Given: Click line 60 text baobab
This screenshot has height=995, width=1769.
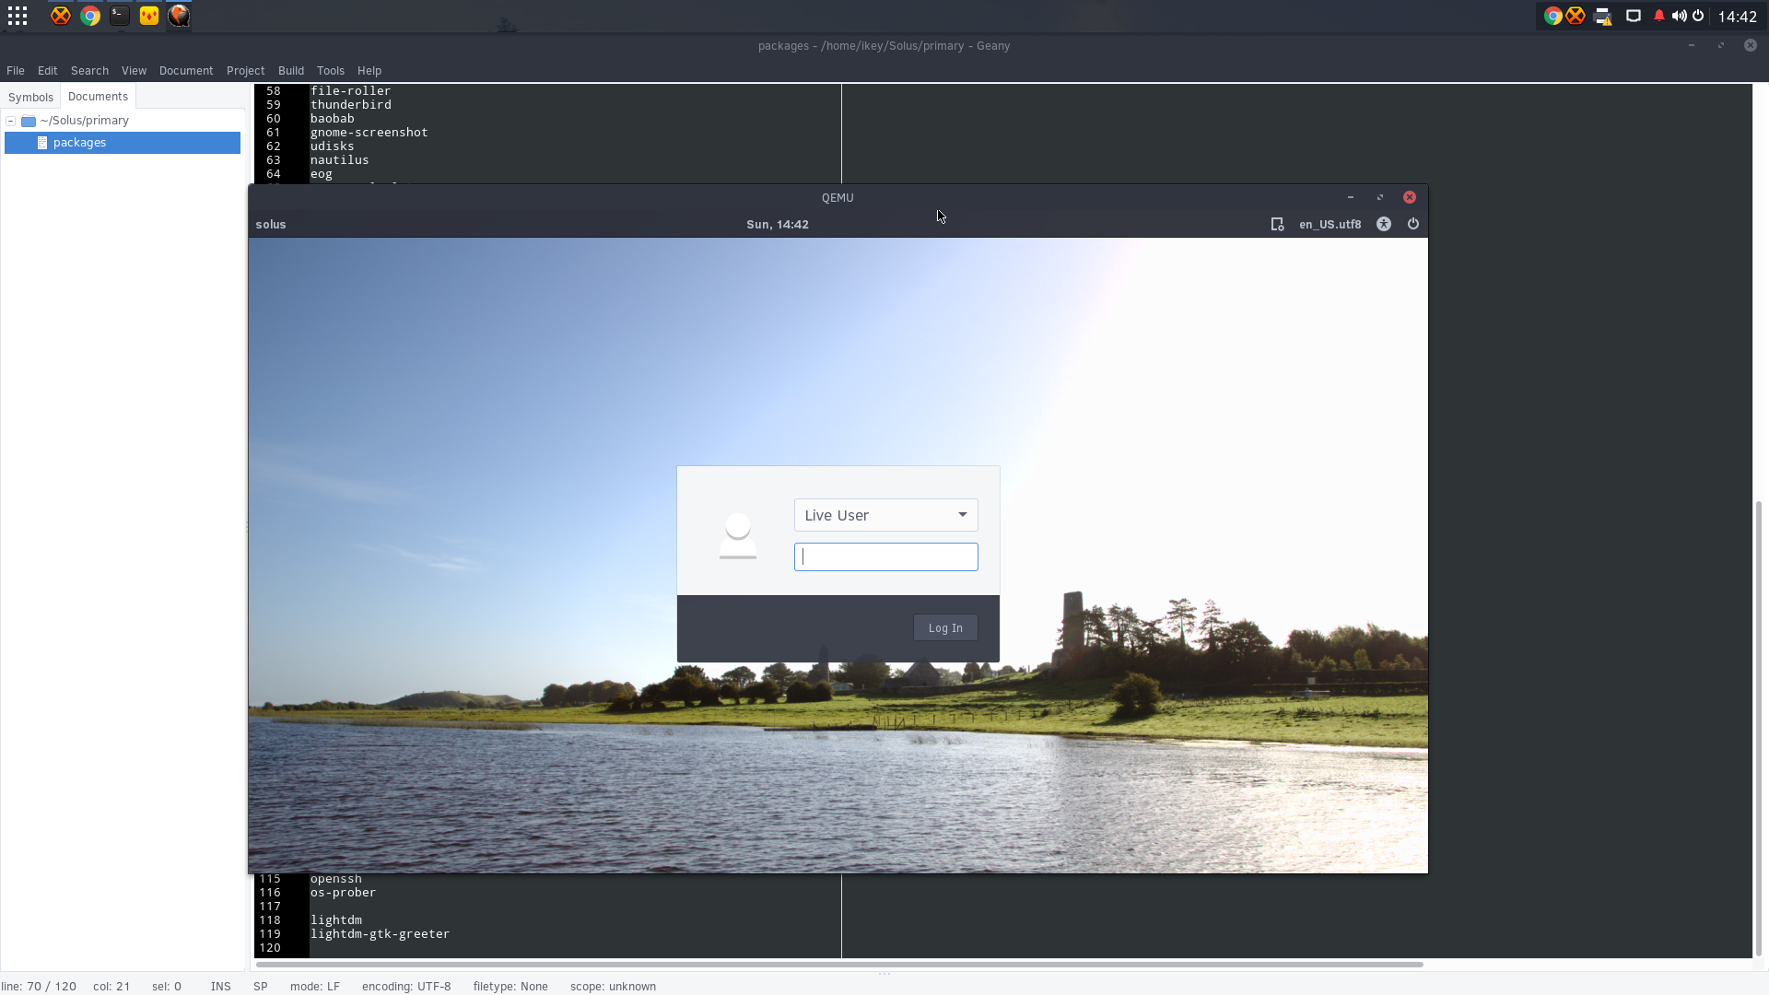Looking at the screenshot, I should (333, 119).
